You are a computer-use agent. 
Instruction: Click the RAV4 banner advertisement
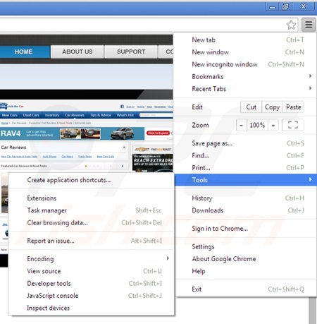[x=72, y=133]
